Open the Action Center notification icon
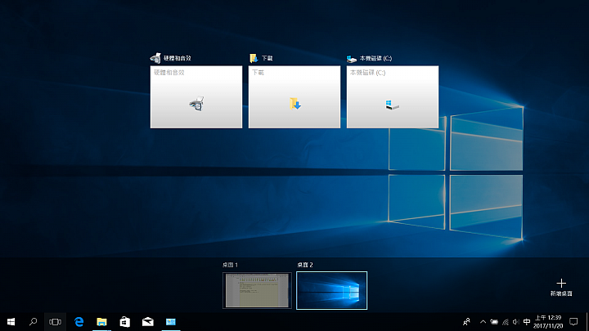589x331 pixels. tap(573, 322)
